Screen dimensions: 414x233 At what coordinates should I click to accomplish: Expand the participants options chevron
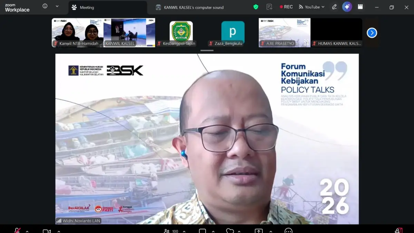(x=184, y=231)
